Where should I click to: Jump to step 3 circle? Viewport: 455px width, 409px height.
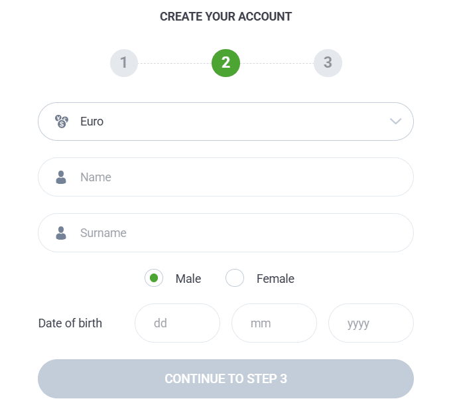click(328, 63)
